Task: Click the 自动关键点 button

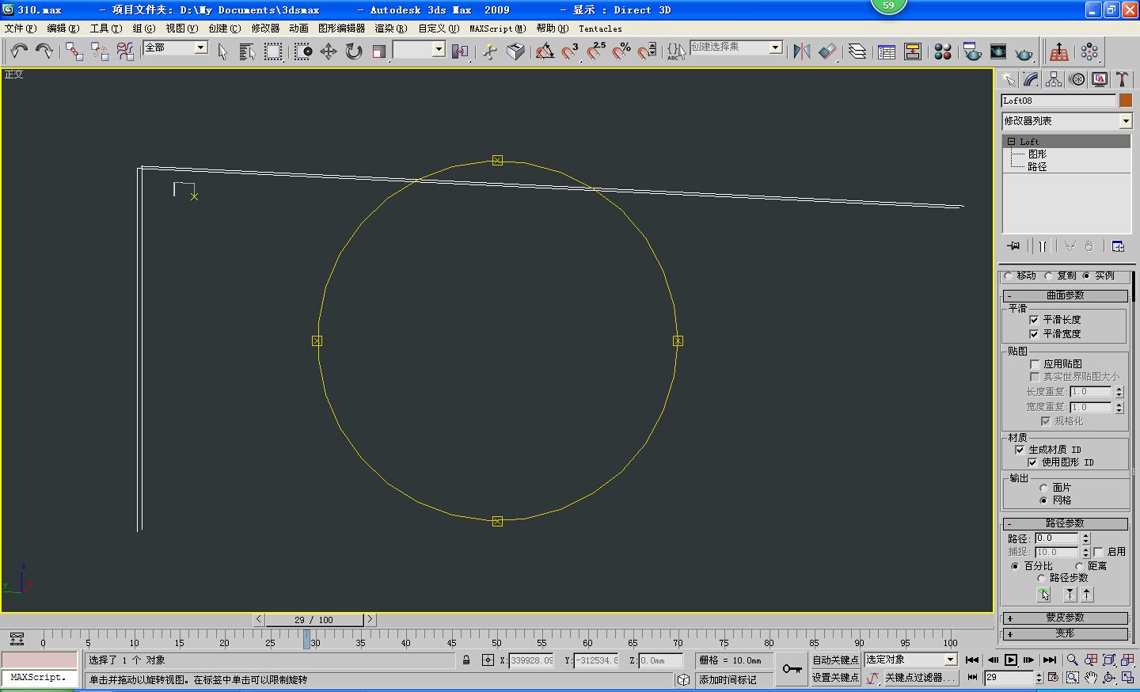Action: [x=835, y=660]
